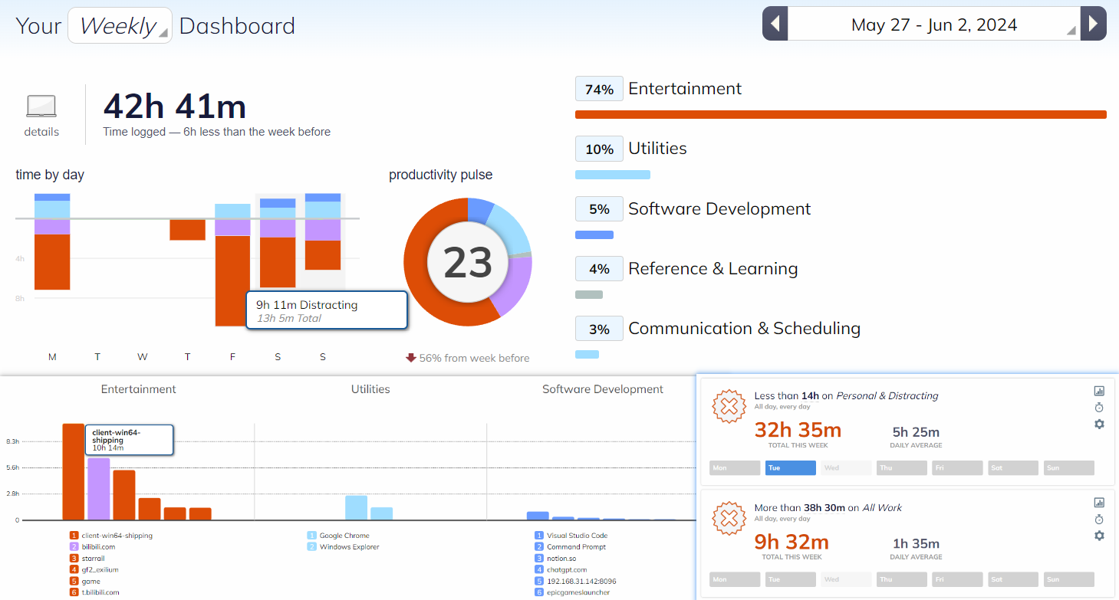Open chart report for All Work goal
Screen dimensions: 1119x600
1099,503
